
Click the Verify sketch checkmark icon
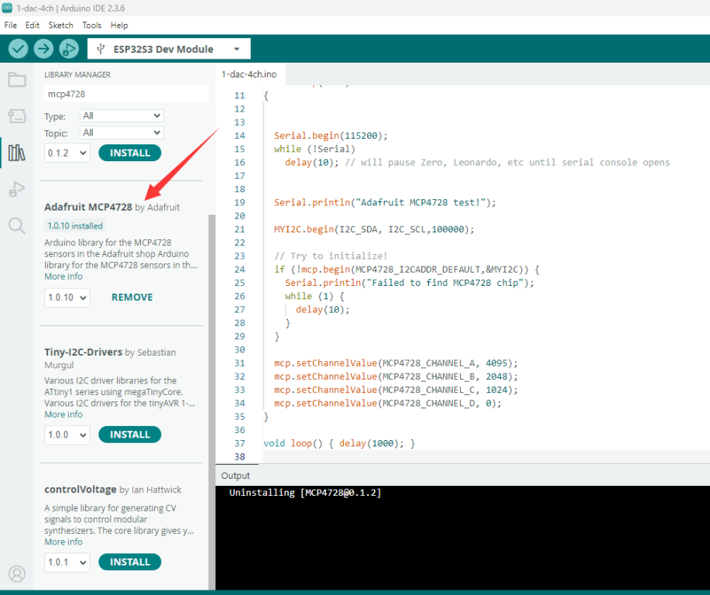(19, 49)
